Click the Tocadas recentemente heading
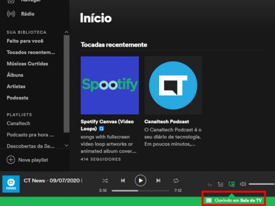The image size is (275, 206). pyautogui.click(x=114, y=45)
